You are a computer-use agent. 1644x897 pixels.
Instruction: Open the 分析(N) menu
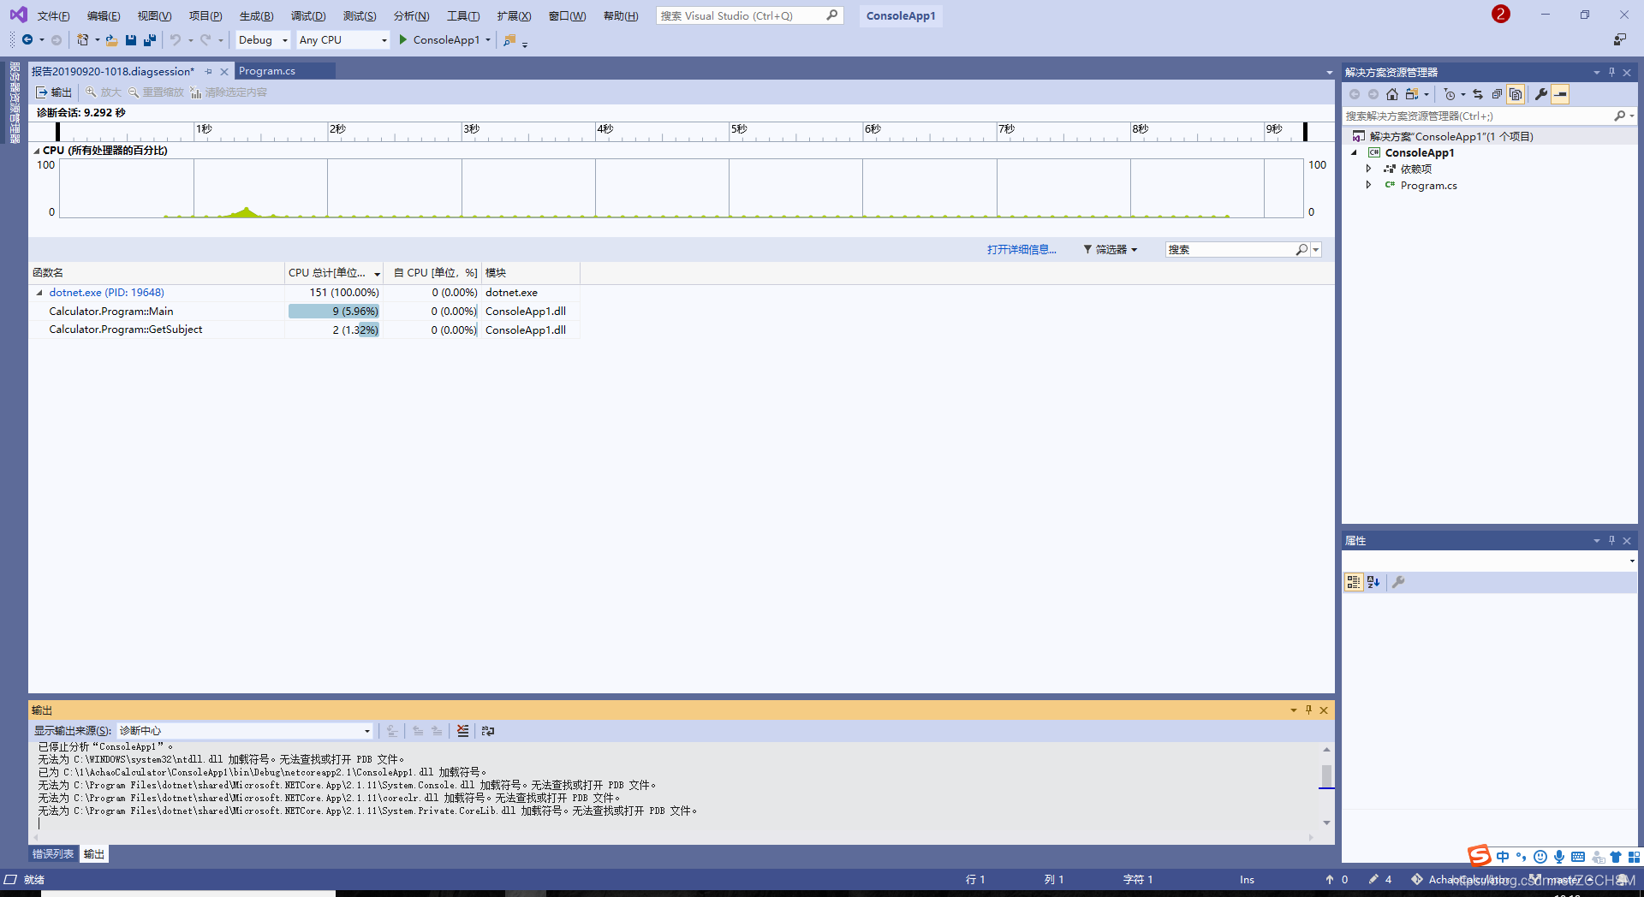[411, 16]
